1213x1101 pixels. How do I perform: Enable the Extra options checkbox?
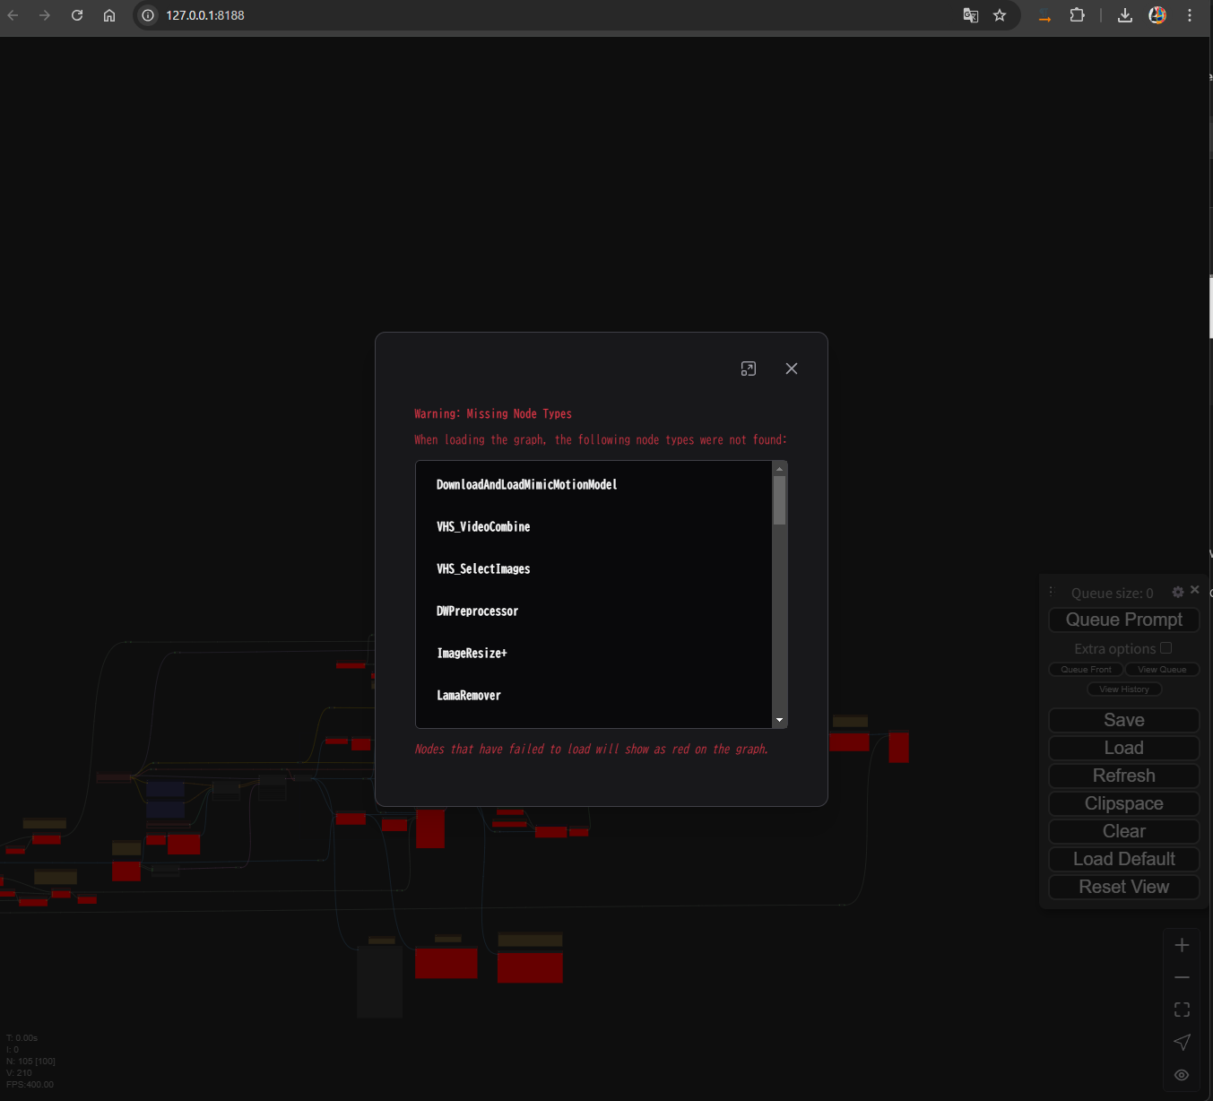(1165, 647)
